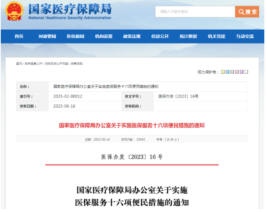The height and width of the screenshot is (212, 267).
Task: Click the 索引号 label cell
Action: click(x=32, y=96)
